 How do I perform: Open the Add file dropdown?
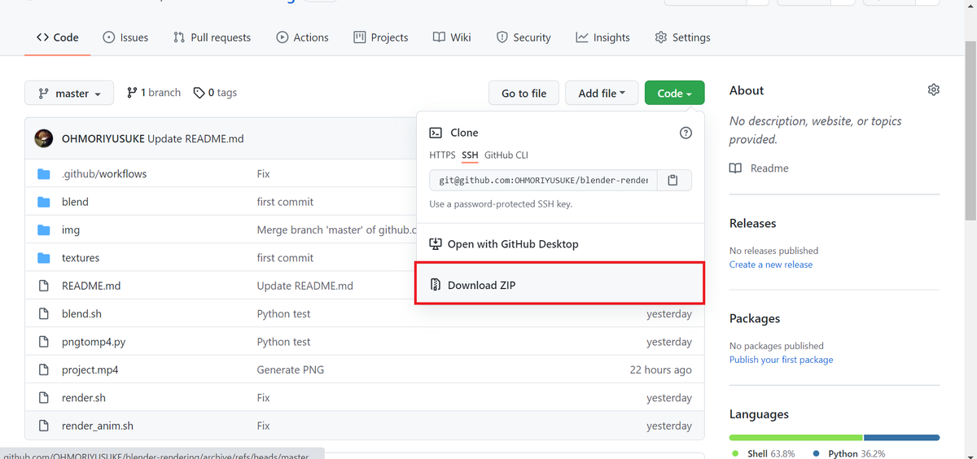click(602, 94)
